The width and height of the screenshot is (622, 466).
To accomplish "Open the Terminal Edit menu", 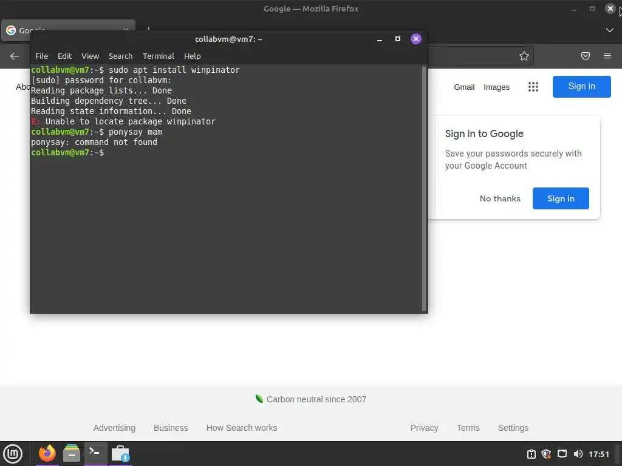I will point(64,56).
